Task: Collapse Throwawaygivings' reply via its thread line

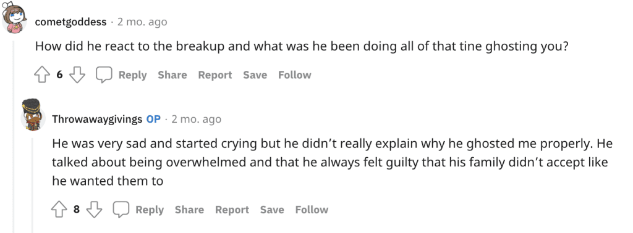Action: click(x=33, y=185)
